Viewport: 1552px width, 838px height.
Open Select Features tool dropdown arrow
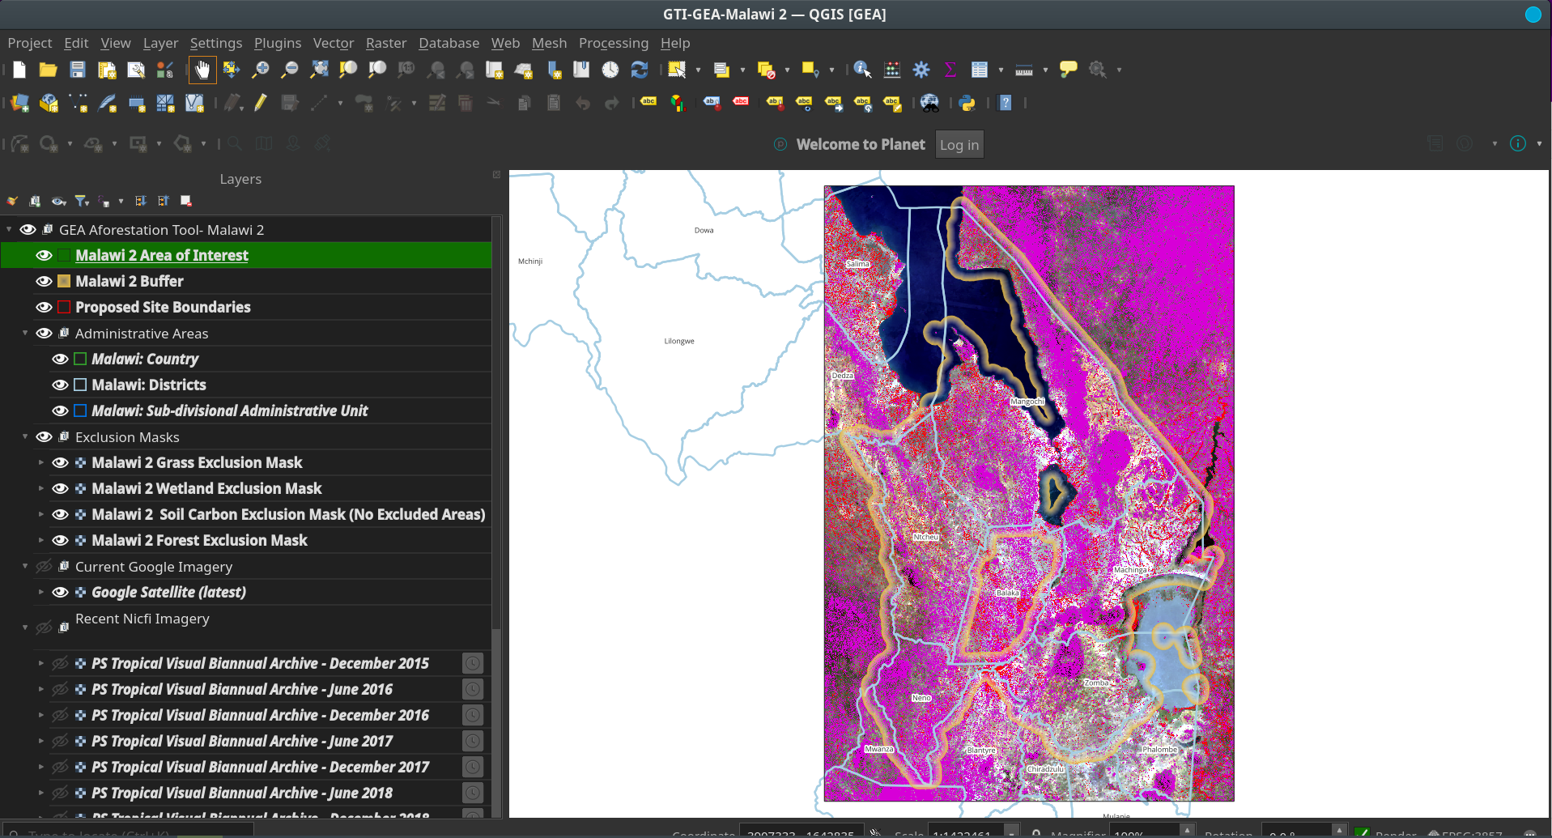pyautogui.click(x=698, y=70)
